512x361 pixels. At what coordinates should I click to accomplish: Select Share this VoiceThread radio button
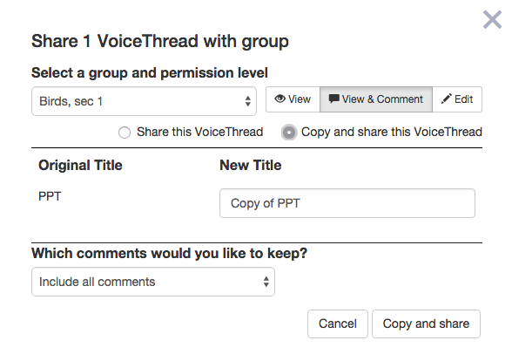point(125,133)
